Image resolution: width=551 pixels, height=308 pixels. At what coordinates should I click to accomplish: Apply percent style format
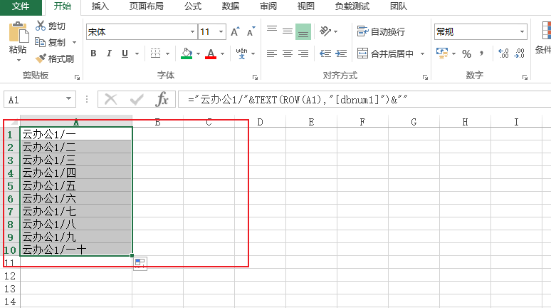coord(466,54)
